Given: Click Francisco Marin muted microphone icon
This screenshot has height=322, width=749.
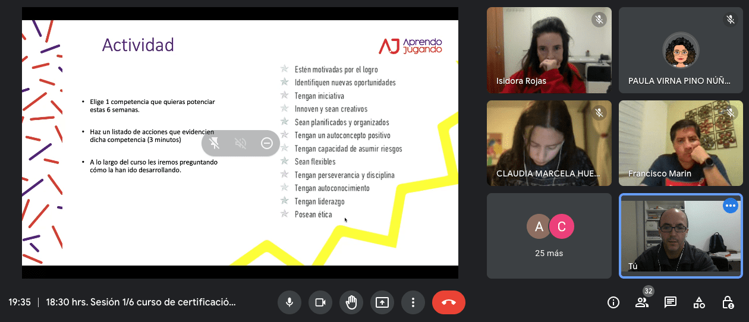Looking at the screenshot, I should [x=731, y=112].
